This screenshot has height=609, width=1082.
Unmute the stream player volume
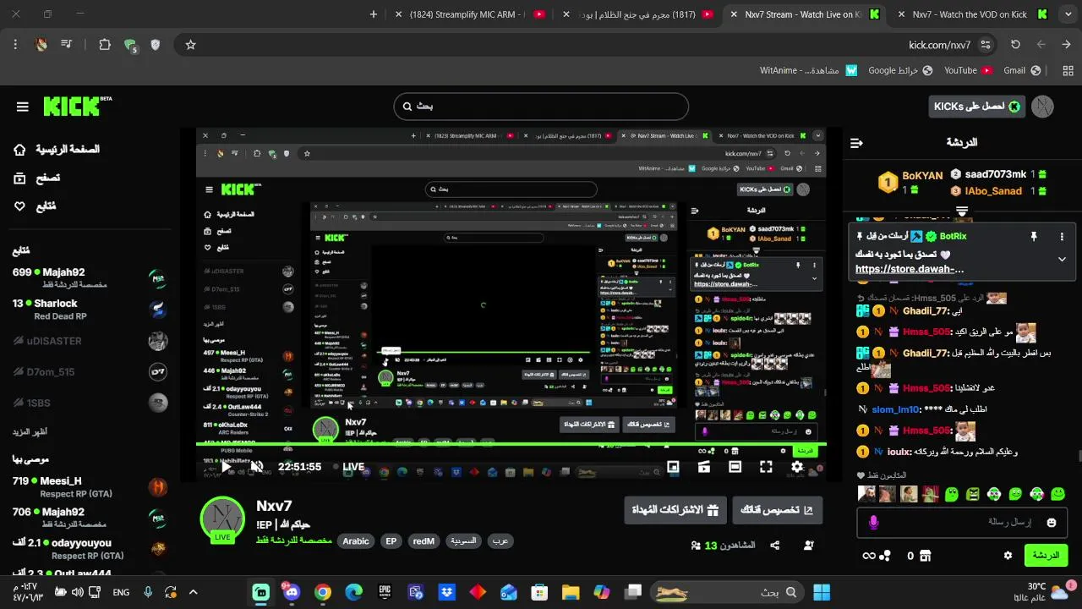point(257,466)
